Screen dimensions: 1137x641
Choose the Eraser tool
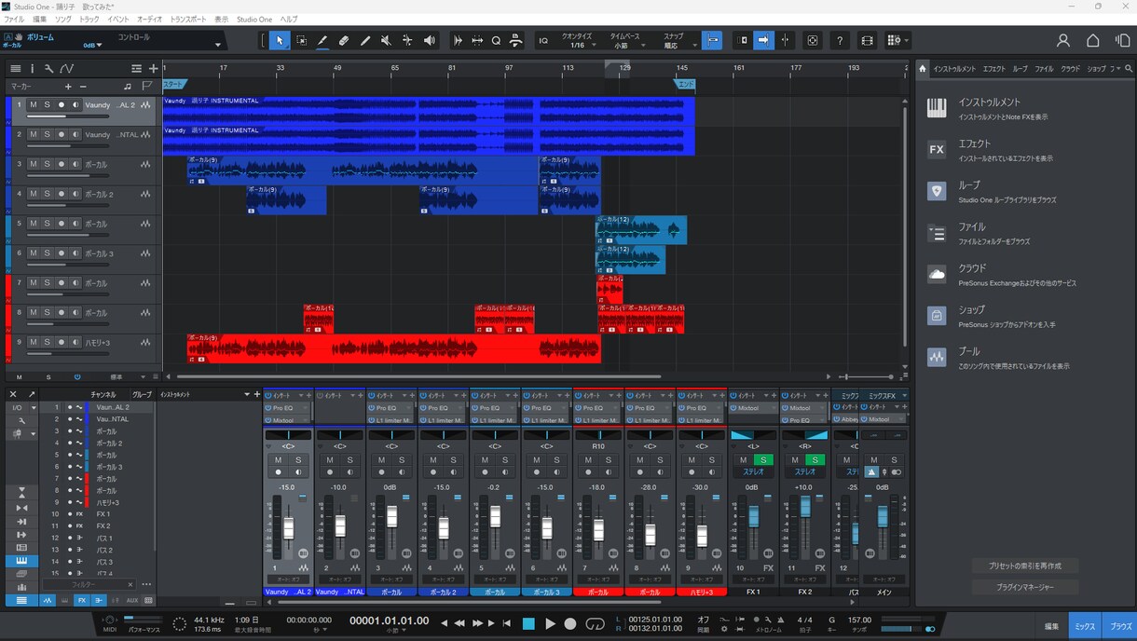[x=344, y=40]
